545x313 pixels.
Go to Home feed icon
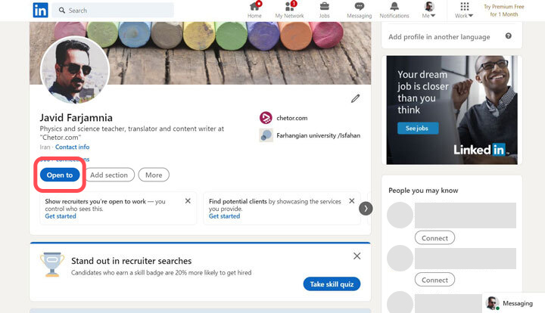pyautogui.click(x=254, y=7)
